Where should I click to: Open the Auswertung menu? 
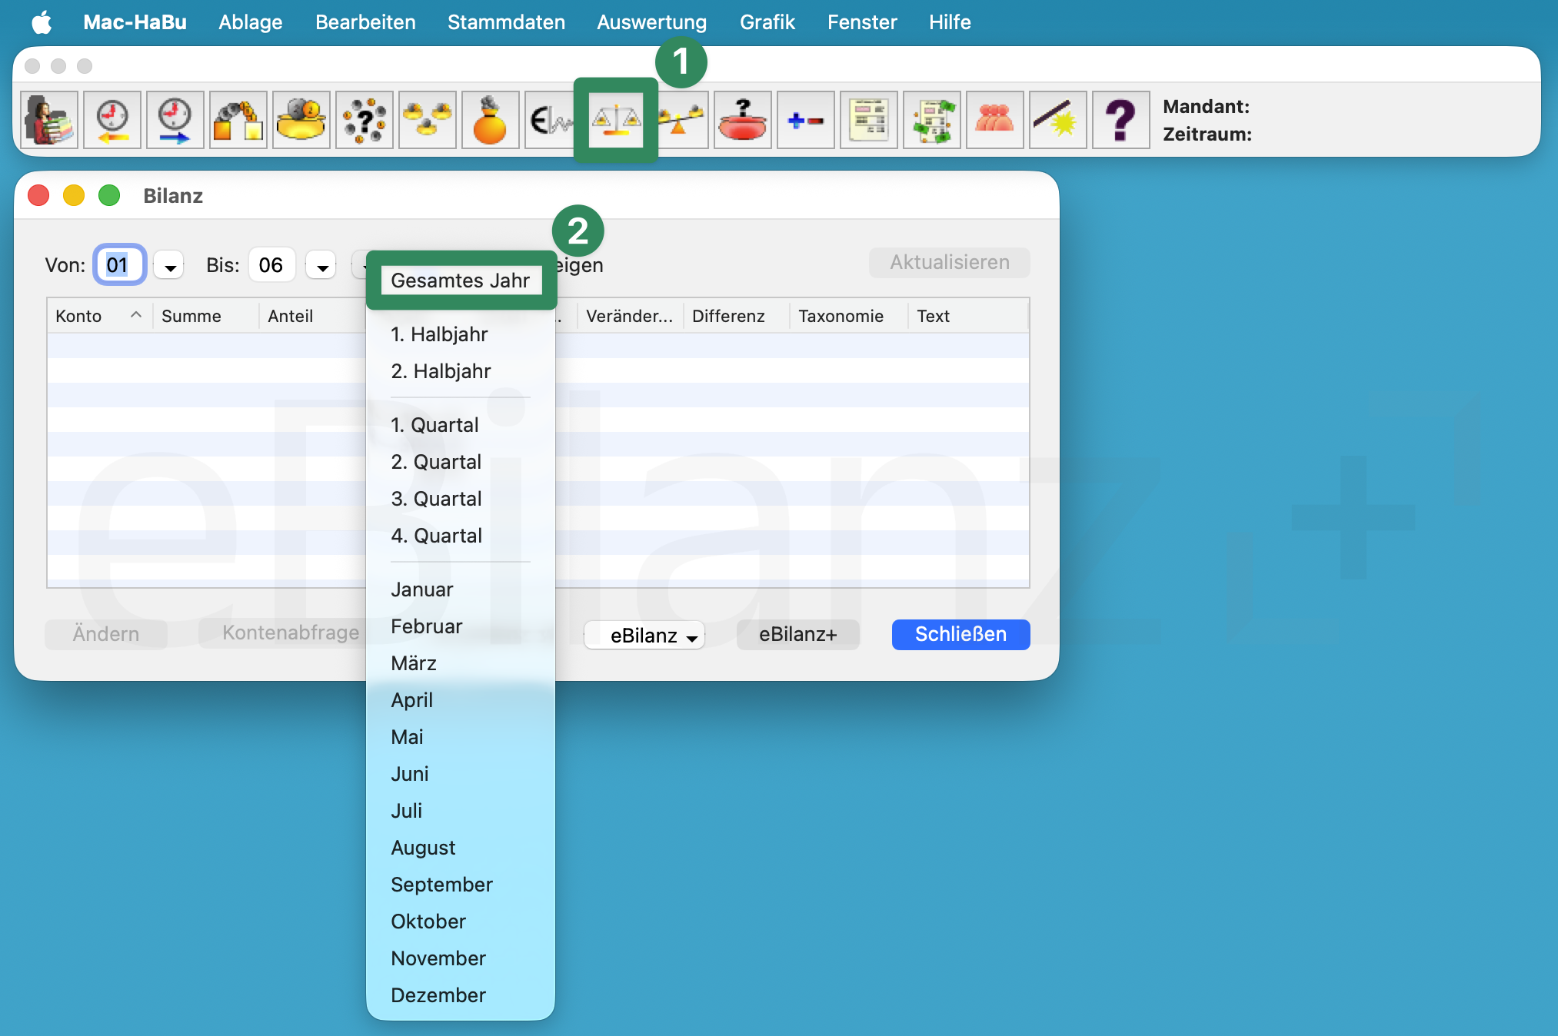[x=652, y=22]
